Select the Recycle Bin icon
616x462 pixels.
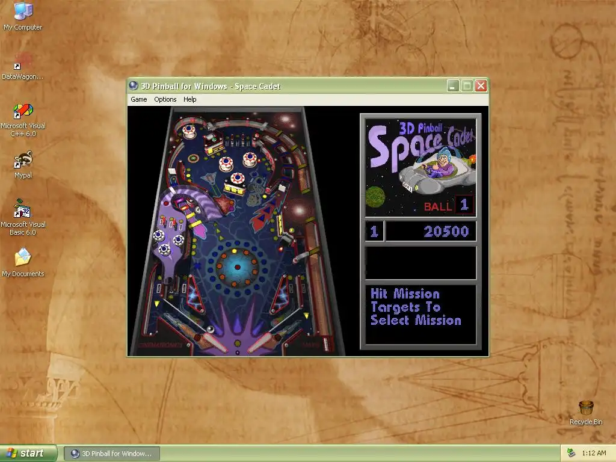586,413
